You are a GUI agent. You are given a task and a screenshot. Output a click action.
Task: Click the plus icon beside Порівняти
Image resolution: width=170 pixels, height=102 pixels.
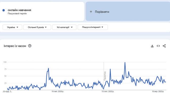coord(91,12)
